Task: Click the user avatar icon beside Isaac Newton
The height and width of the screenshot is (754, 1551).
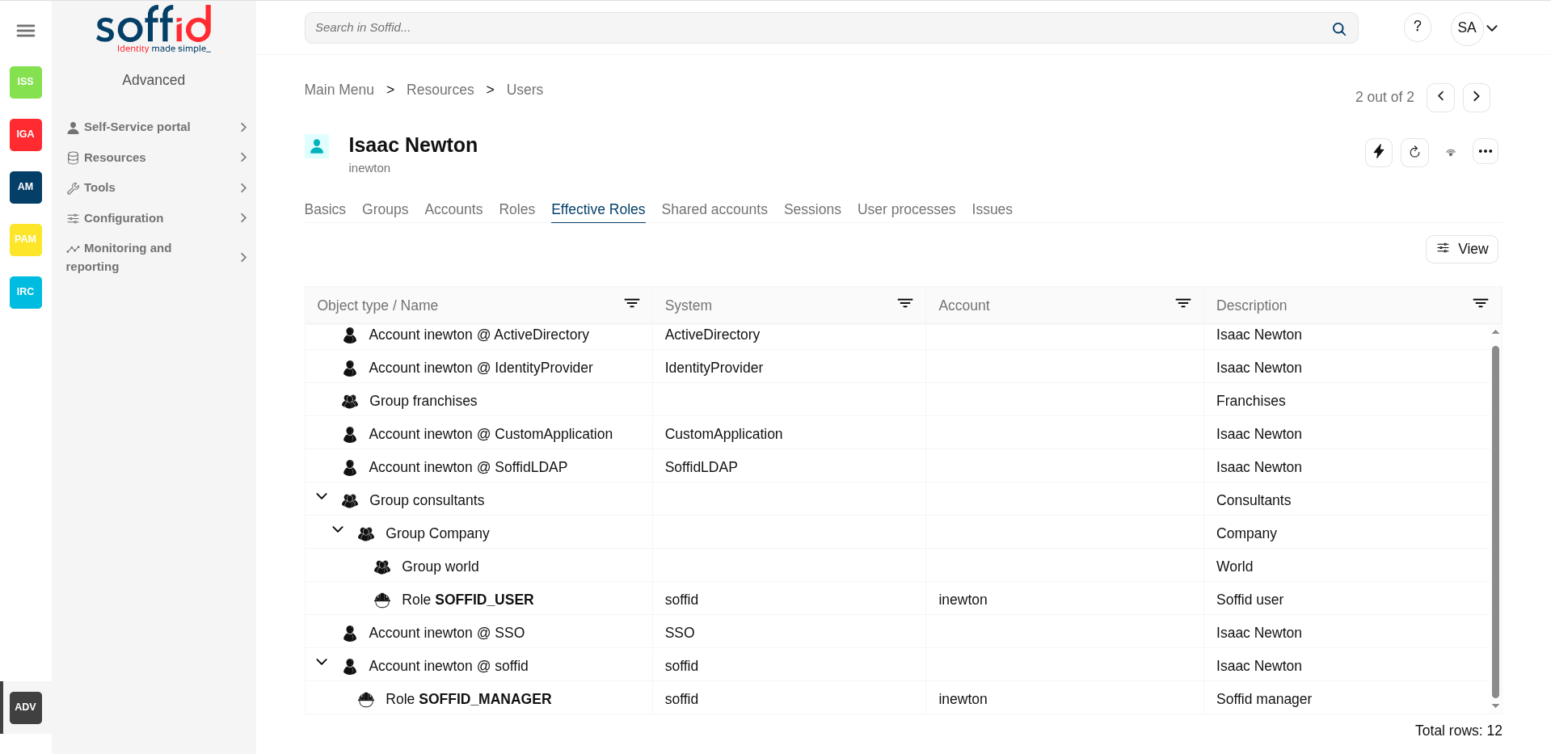Action: point(317,146)
